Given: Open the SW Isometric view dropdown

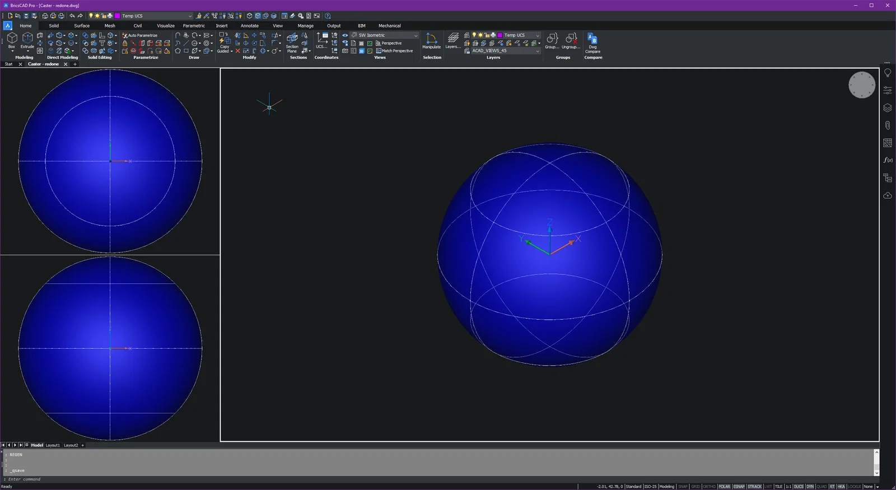Looking at the screenshot, I should tap(416, 35).
